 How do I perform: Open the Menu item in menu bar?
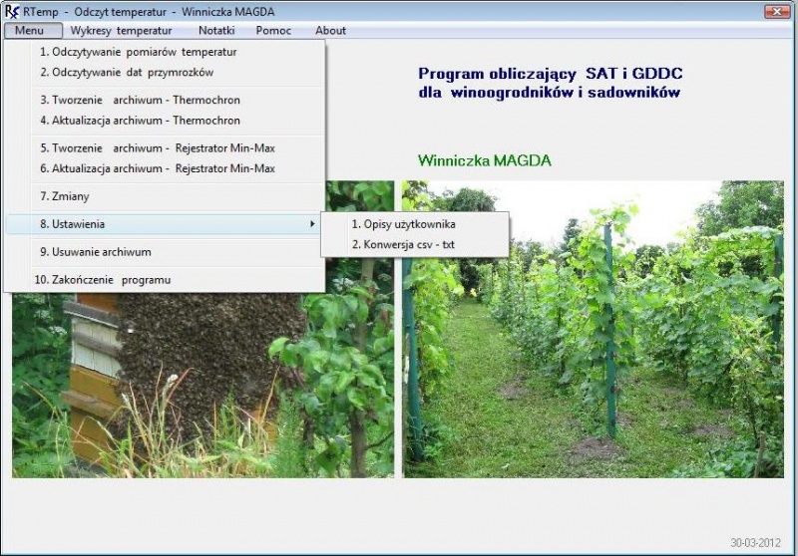(33, 31)
